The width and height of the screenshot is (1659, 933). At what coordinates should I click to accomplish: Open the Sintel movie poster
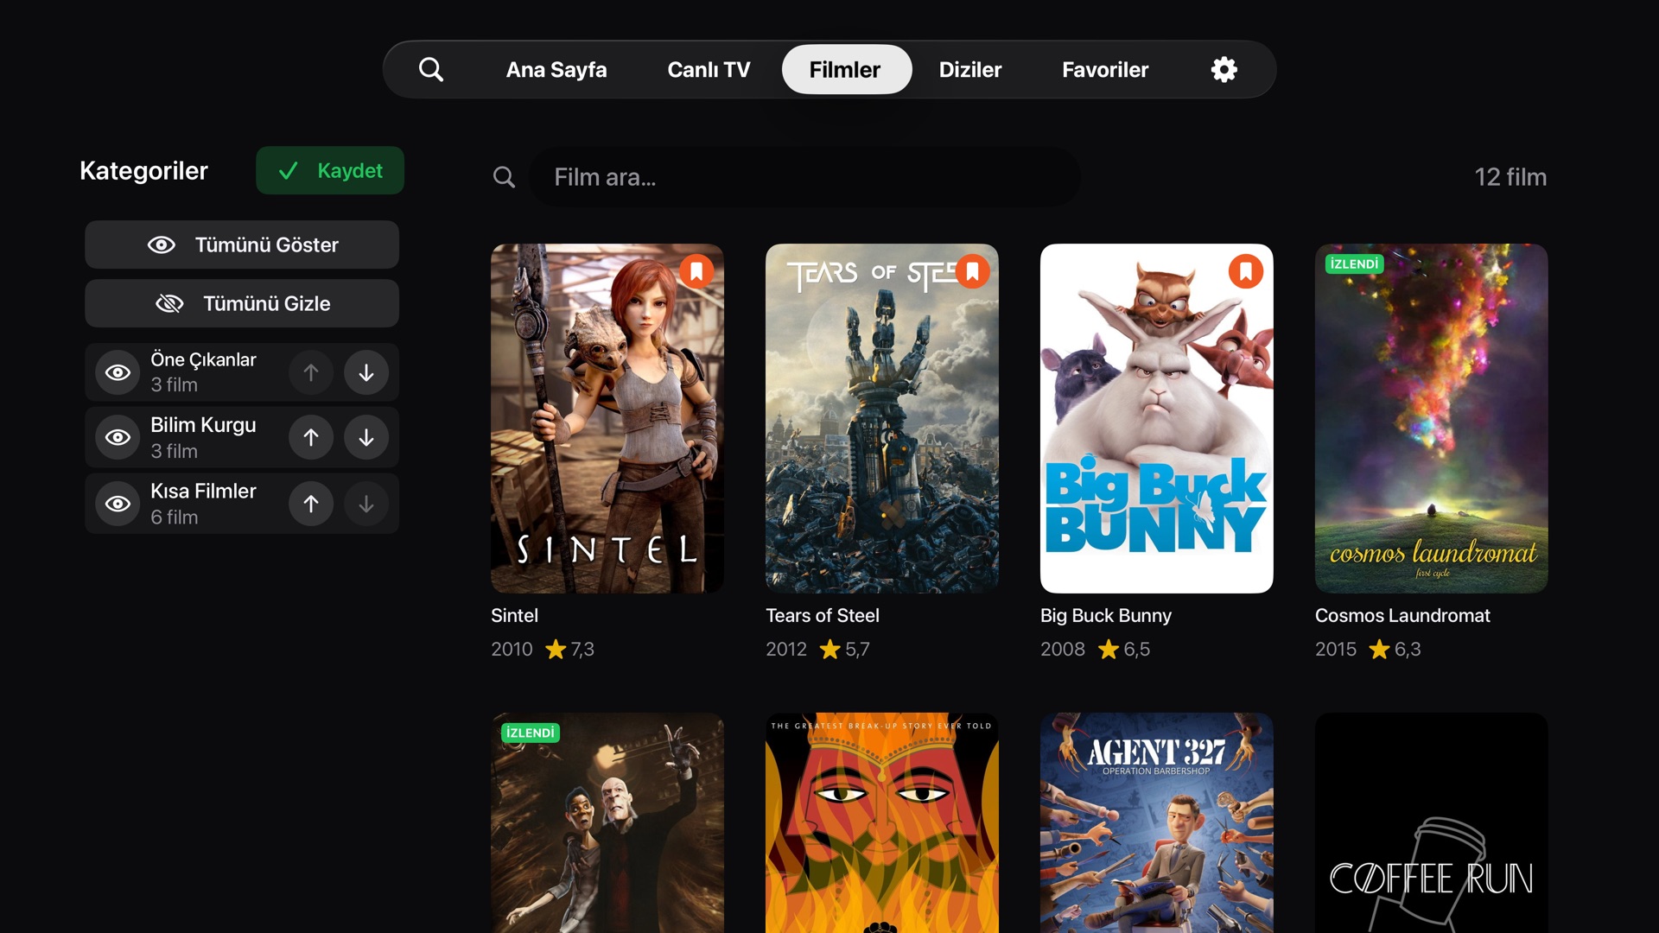(607, 418)
